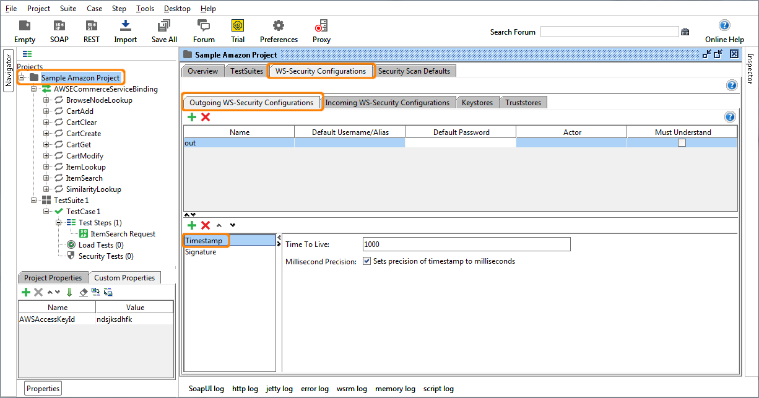
Task: Open the http log
Action: pos(245,389)
